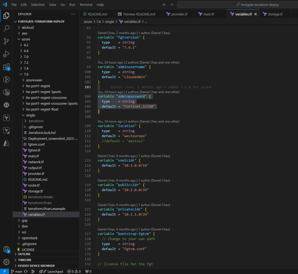The image size is (298, 274).
Task: Expand the aws folder
Action: (x=25, y=33)
